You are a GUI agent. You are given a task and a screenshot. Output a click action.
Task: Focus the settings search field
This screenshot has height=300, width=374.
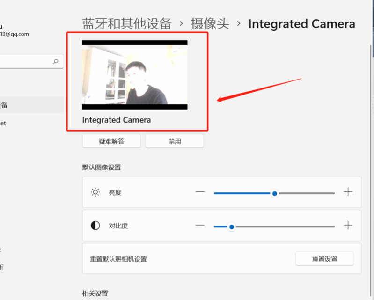26,61
